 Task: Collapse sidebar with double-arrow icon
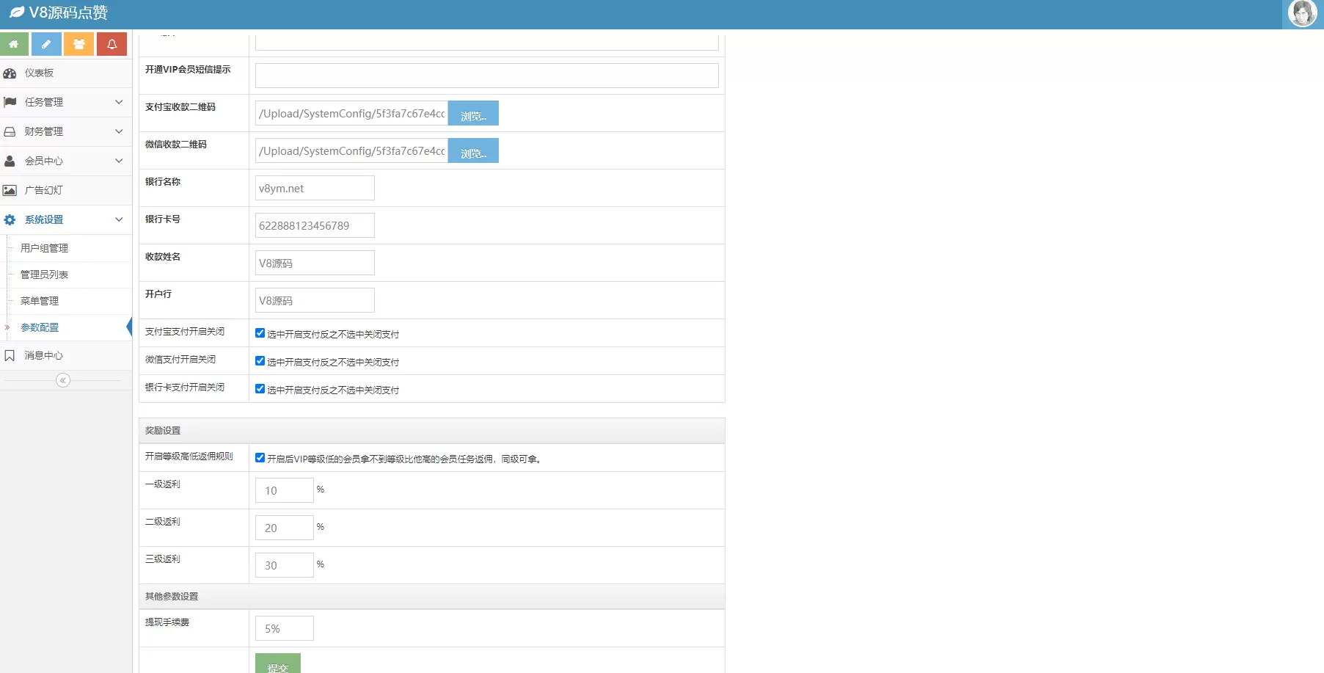click(x=63, y=380)
